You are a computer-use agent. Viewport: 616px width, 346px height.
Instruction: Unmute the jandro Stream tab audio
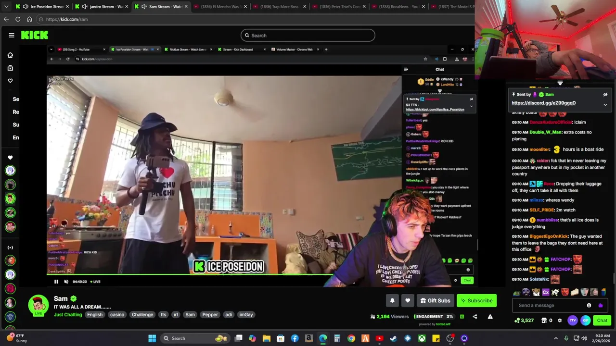point(85,7)
